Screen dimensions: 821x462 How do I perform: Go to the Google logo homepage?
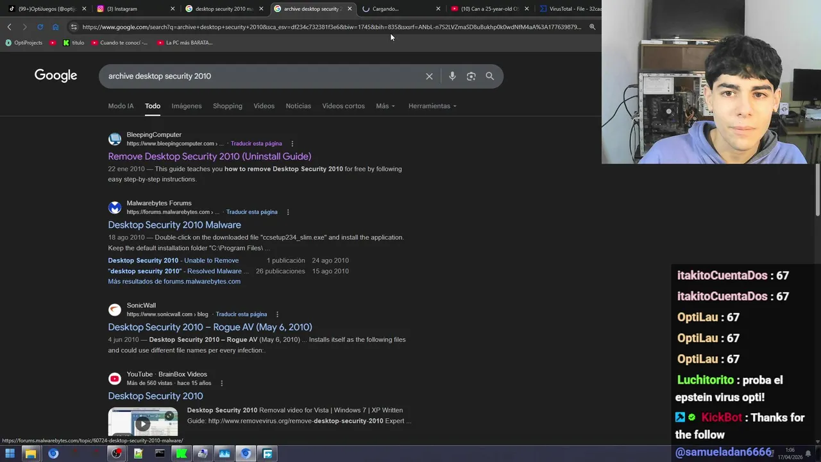[x=56, y=76]
